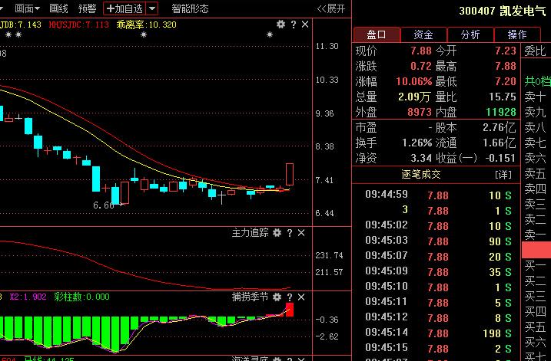Select 外盘 value 8973
Screen dimensions: 551x361
pos(420,112)
